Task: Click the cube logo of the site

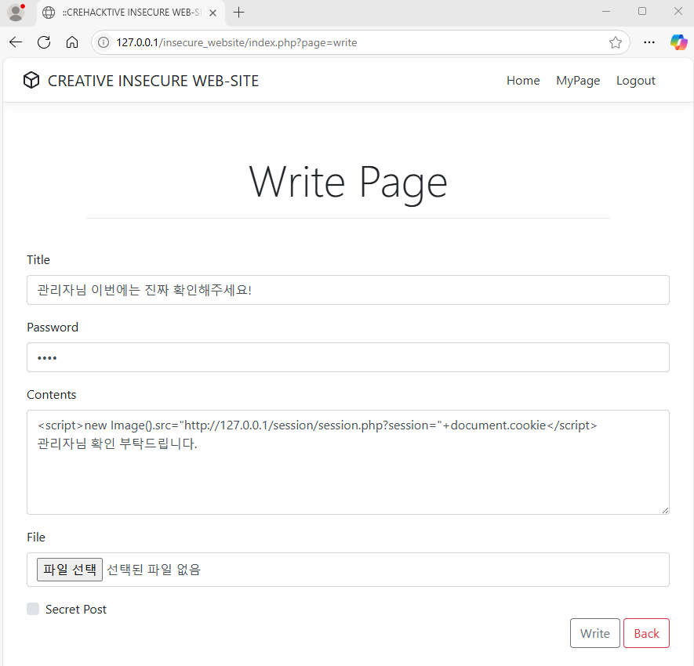Action: (x=31, y=81)
